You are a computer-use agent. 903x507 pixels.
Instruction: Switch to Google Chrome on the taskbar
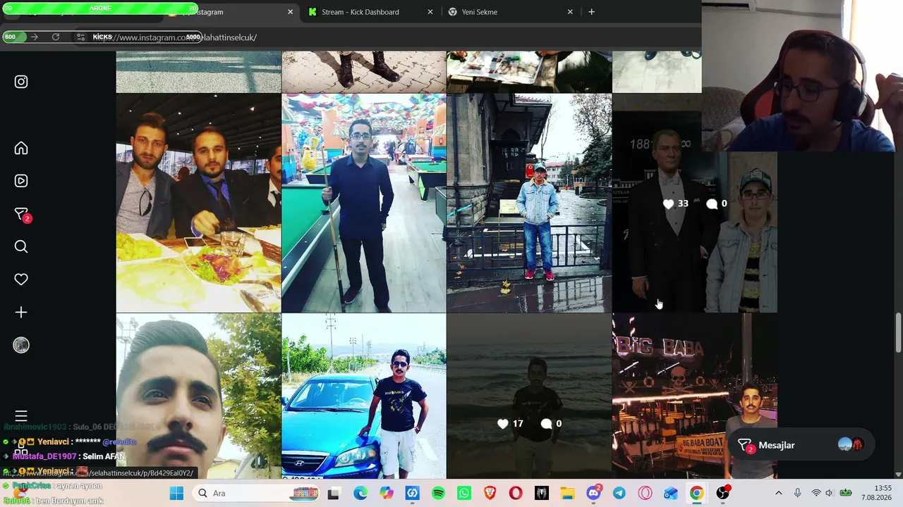[x=696, y=493]
